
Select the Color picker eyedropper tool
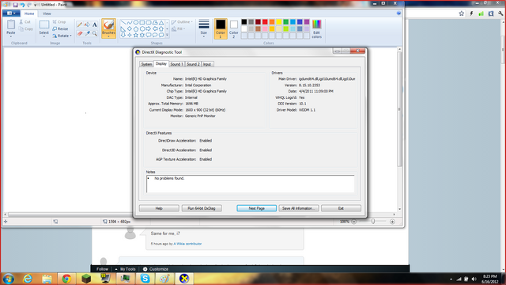tap(87, 33)
